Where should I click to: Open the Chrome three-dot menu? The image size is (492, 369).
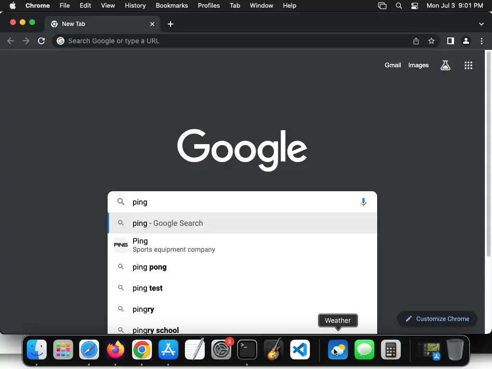point(481,41)
